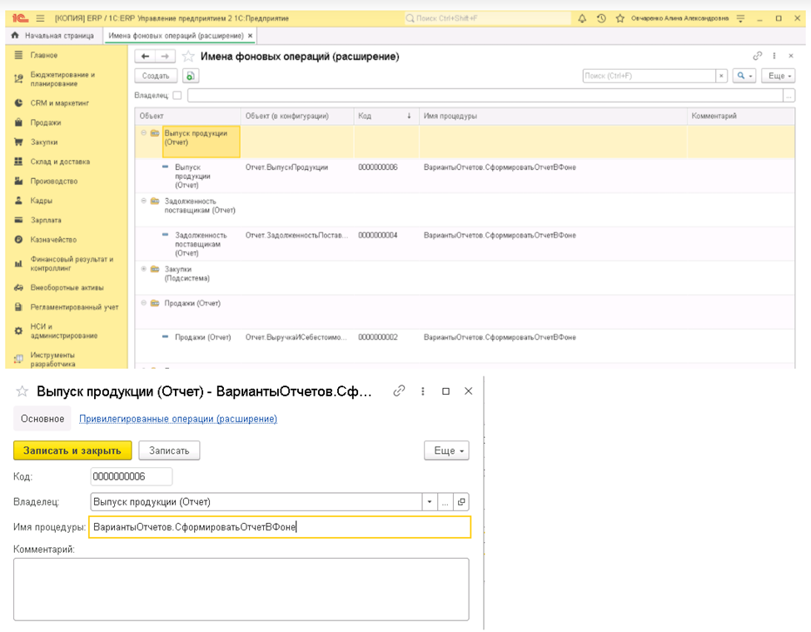Open Владелец dropdown arrow in dialog
Screen dimensions: 811x632
[x=430, y=502]
